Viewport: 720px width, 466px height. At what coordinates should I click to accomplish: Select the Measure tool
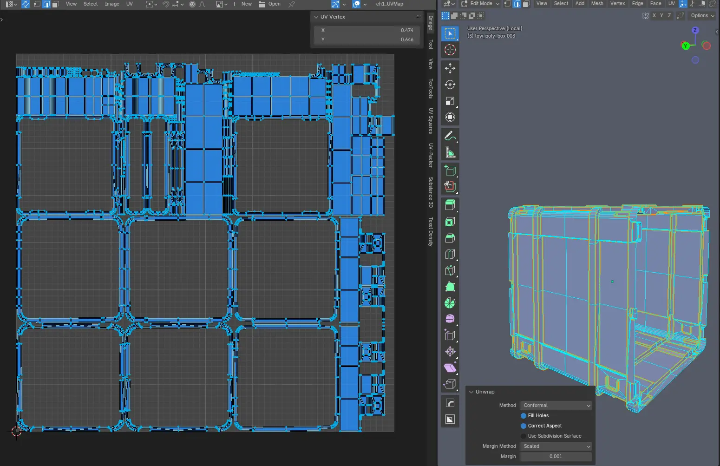click(x=450, y=152)
